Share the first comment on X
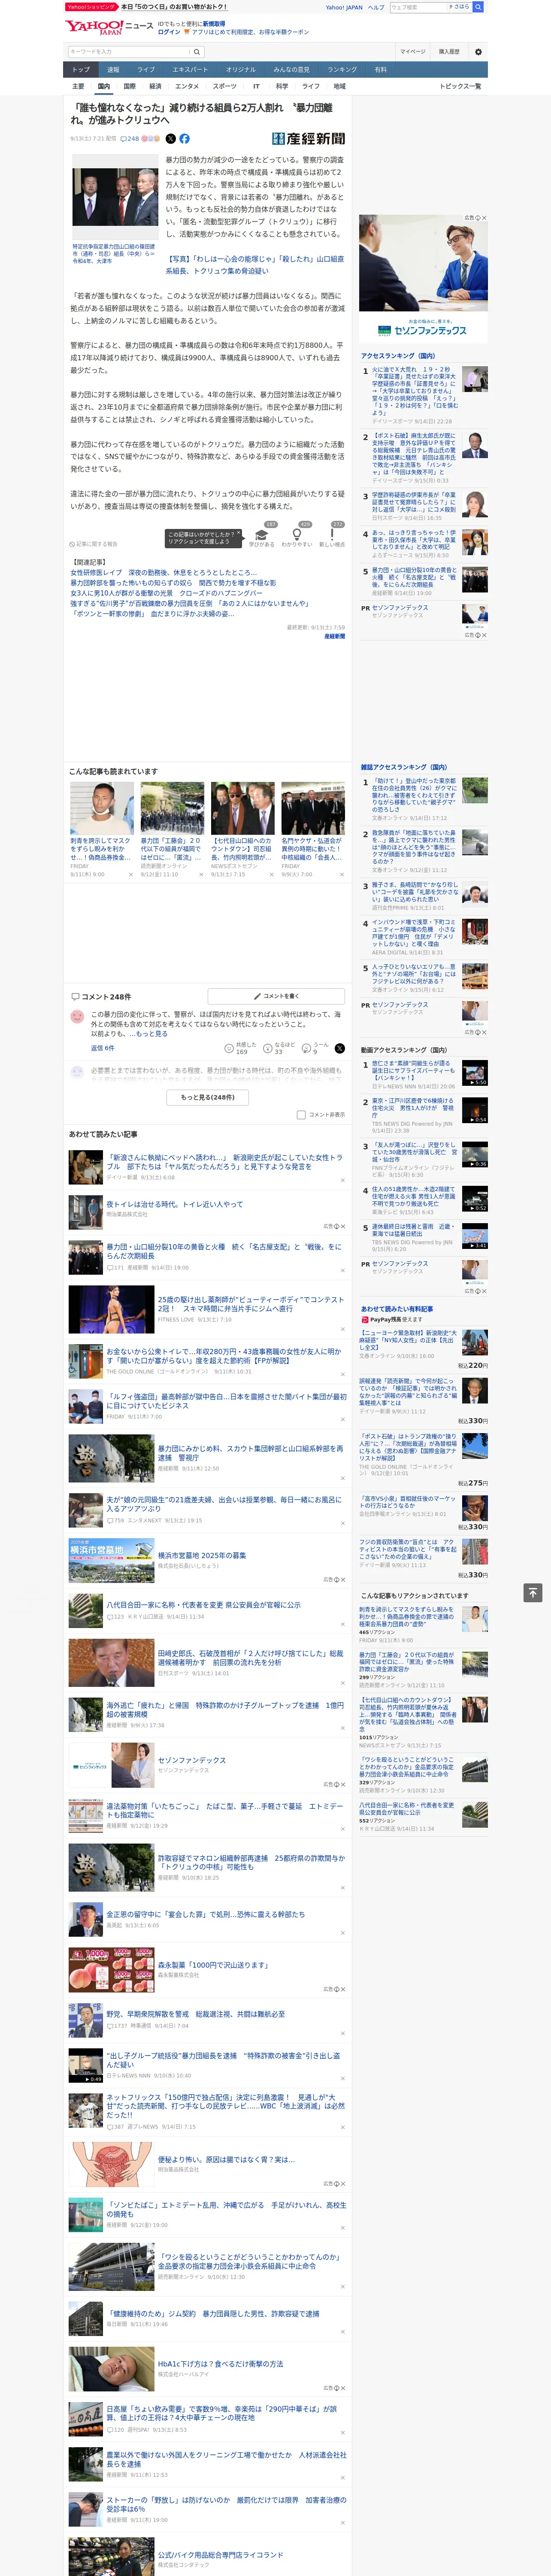The height and width of the screenshot is (2576, 551). click(339, 1048)
